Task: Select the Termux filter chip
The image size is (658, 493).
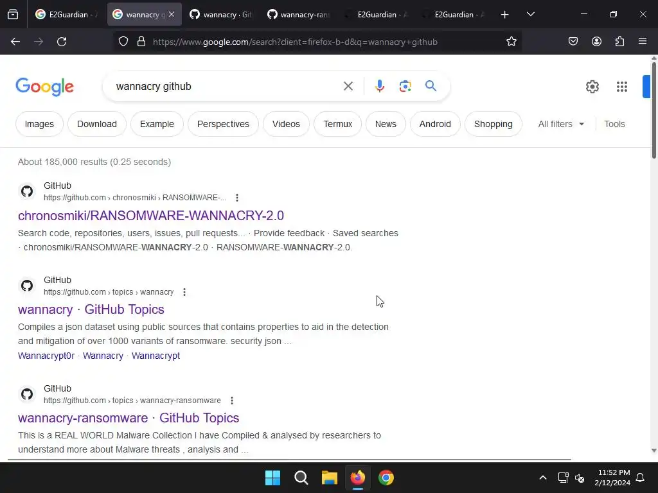Action: coord(338,124)
